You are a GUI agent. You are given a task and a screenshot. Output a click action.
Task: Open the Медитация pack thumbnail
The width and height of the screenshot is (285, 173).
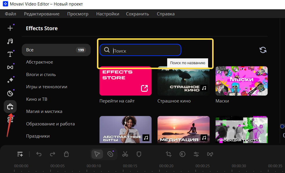click(184, 129)
